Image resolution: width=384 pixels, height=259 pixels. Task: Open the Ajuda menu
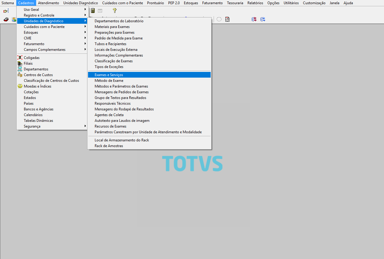(348, 3)
